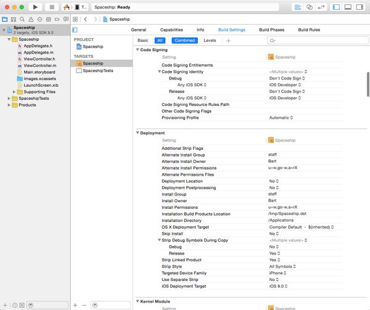The width and height of the screenshot is (370, 310).
Task: Switch to the Capabilities tab
Action: coord(171,30)
